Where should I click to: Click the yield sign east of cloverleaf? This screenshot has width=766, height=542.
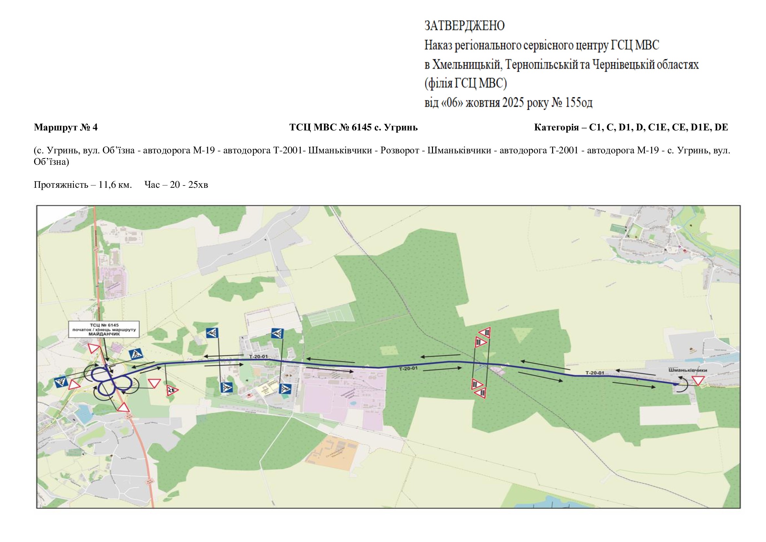154,383
